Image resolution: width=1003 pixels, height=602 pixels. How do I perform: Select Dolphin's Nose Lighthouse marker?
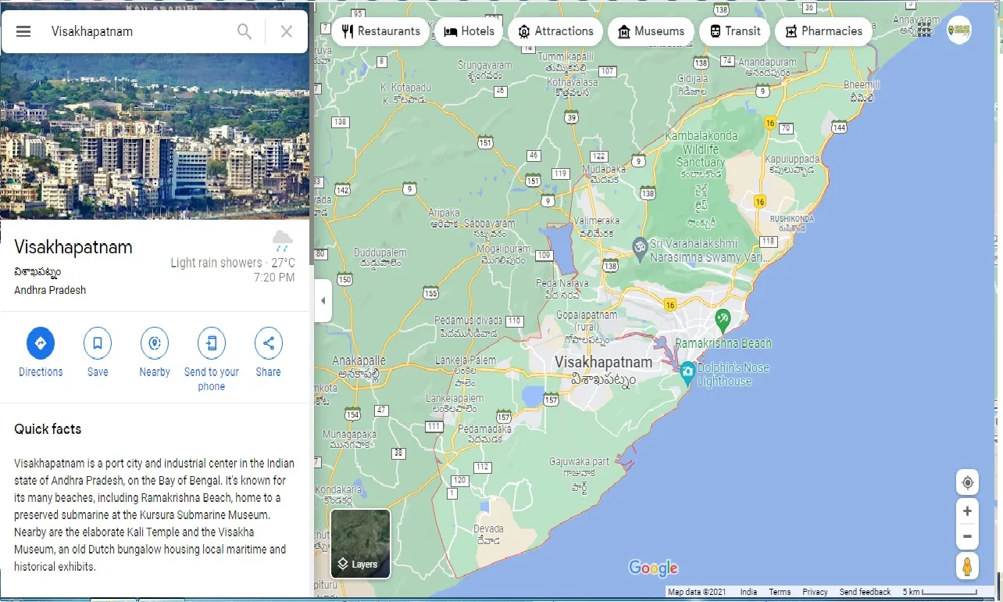click(x=687, y=371)
